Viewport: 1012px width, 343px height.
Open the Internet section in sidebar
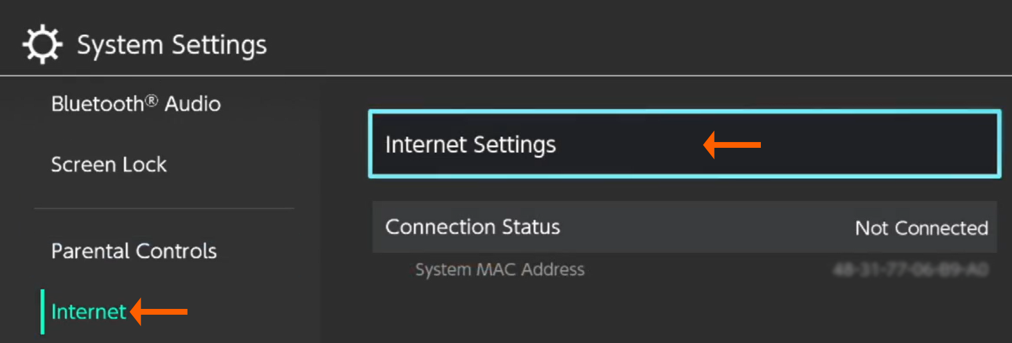click(88, 312)
